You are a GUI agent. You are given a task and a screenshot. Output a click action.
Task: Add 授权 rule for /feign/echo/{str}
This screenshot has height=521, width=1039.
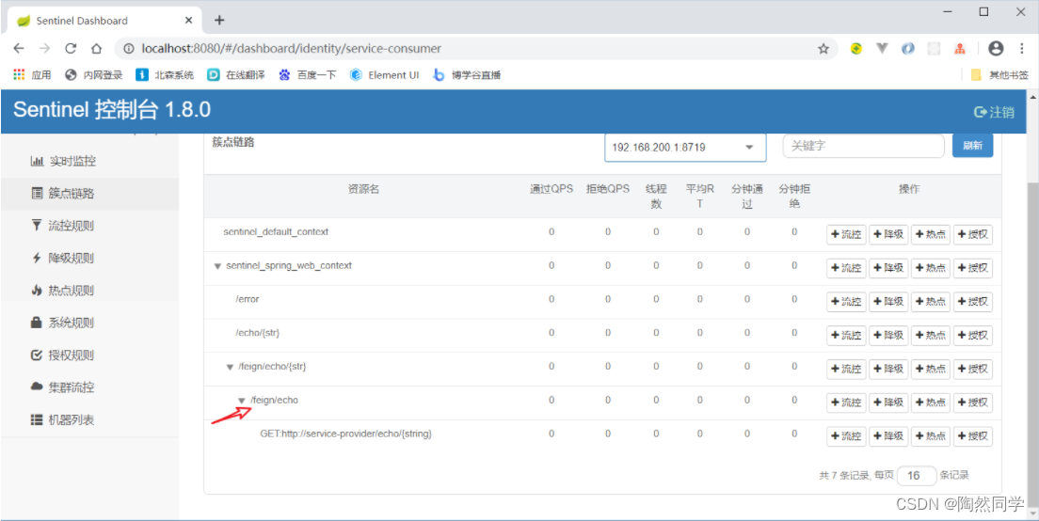click(973, 370)
